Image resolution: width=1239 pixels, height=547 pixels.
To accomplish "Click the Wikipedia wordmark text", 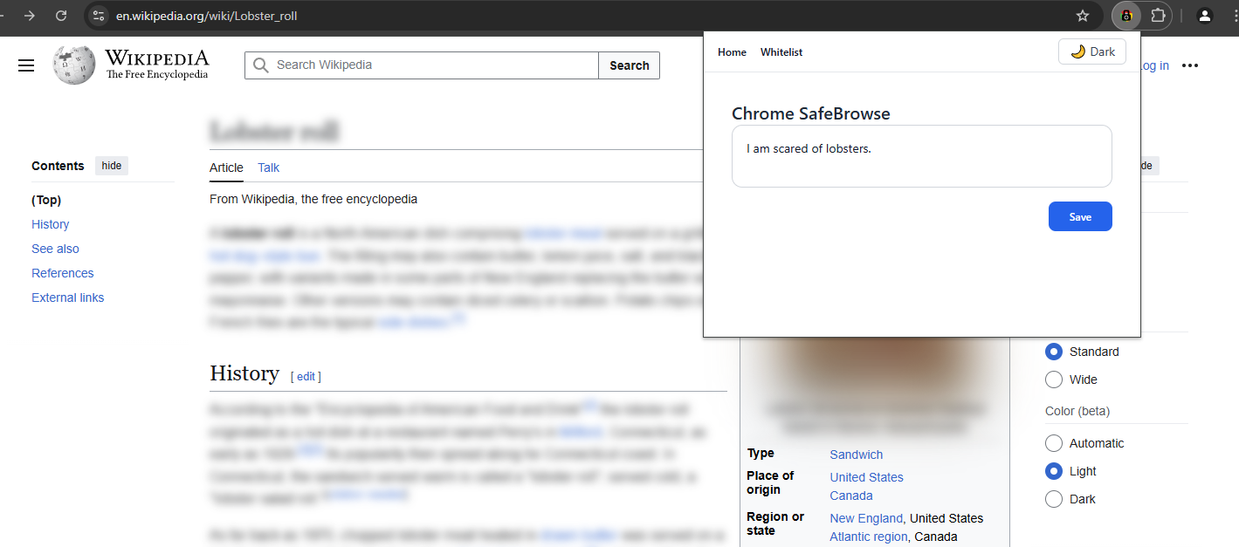I will [x=157, y=58].
